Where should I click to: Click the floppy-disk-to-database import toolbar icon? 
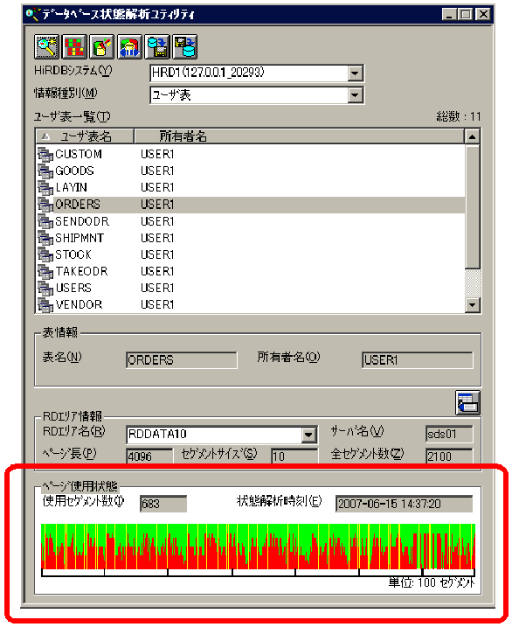(x=185, y=47)
